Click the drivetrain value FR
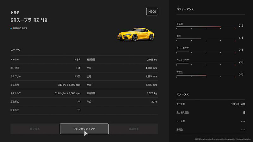 click(79, 102)
